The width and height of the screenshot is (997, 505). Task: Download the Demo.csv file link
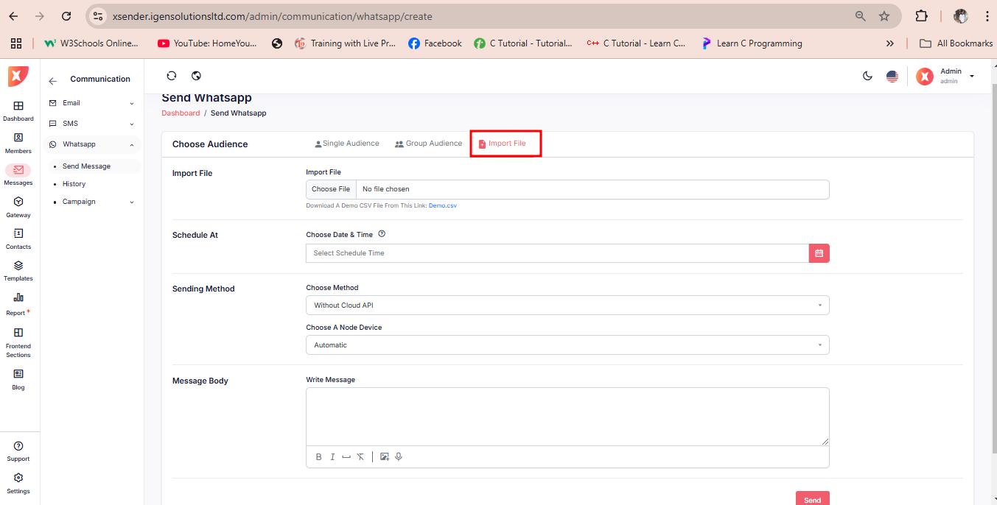coord(442,206)
